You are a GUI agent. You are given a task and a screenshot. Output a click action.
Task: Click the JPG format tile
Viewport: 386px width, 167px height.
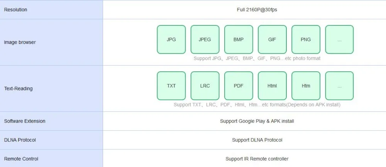click(x=171, y=39)
